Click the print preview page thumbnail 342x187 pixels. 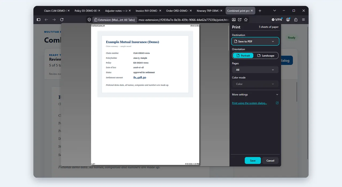145,95
